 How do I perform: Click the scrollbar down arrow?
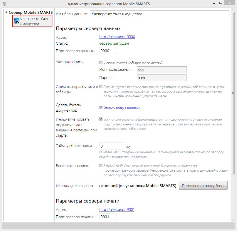point(233,220)
